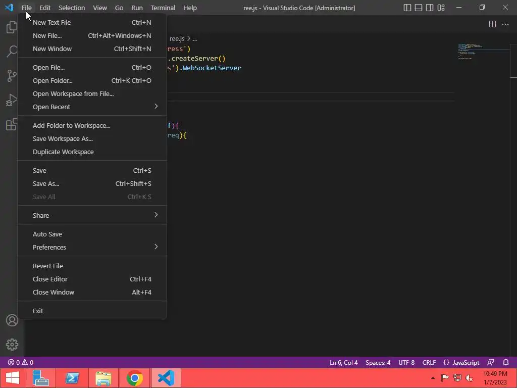Open notifications bell icon
This screenshot has width=517, height=388.
[x=506, y=362]
